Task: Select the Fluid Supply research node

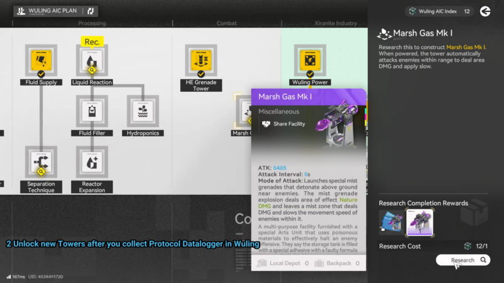Action: coord(41,60)
